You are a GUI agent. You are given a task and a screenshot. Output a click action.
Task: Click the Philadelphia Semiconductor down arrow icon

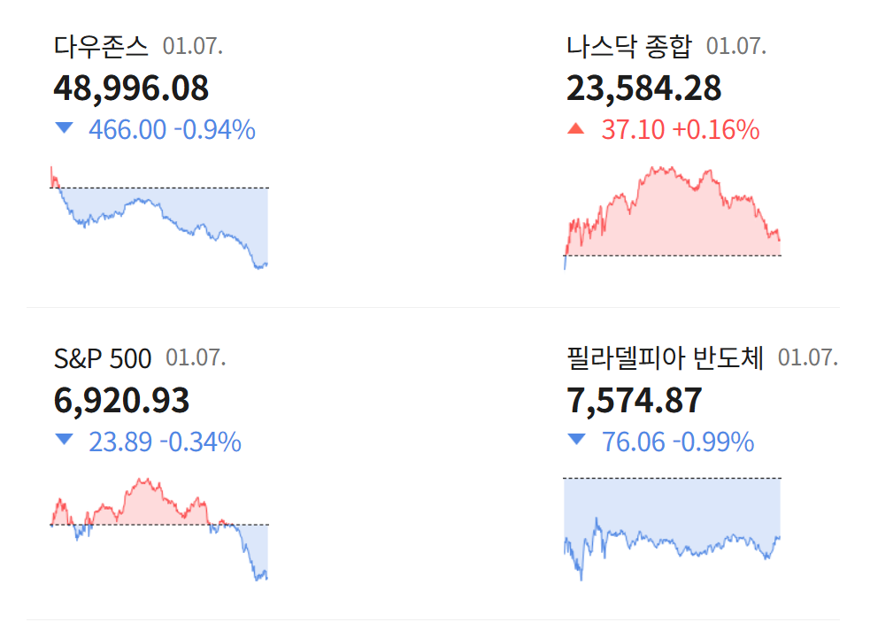576,441
